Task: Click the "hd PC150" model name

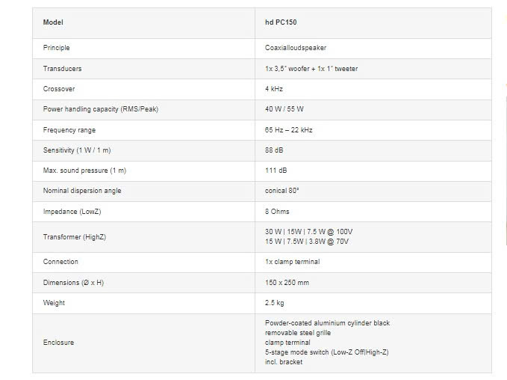Action: coord(282,22)
